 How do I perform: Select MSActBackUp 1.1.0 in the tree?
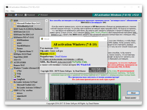[x=25, y=26]
